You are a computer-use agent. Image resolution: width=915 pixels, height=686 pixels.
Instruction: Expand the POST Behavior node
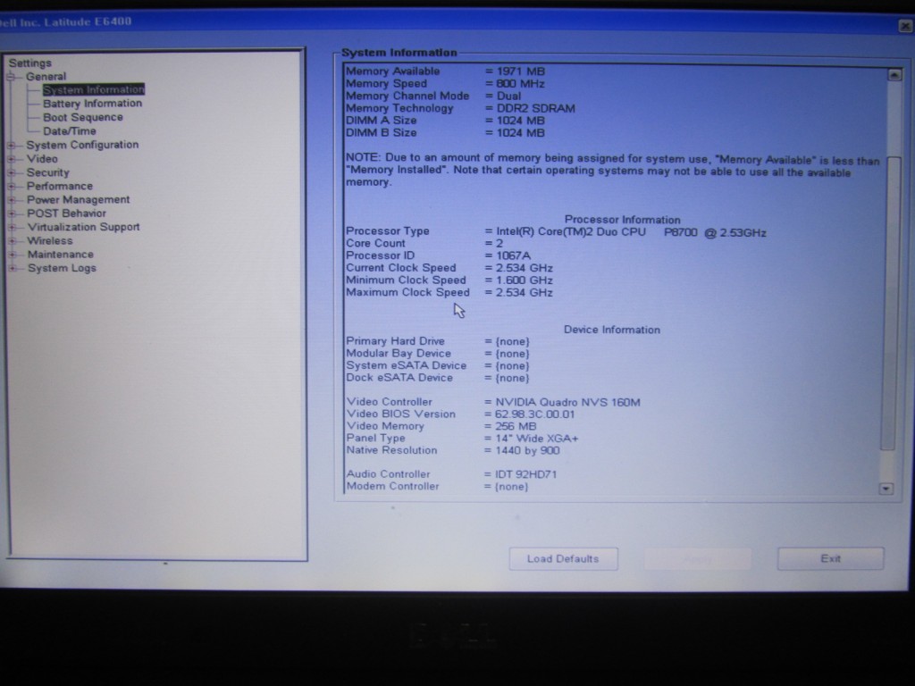coord(12,213)
